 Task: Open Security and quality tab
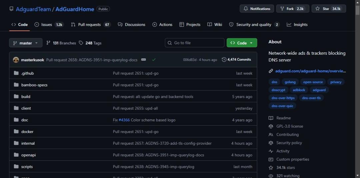[x=254, y=25]
